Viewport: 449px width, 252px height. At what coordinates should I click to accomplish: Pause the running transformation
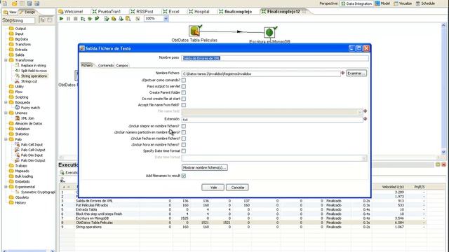click(x=69, y=19)
